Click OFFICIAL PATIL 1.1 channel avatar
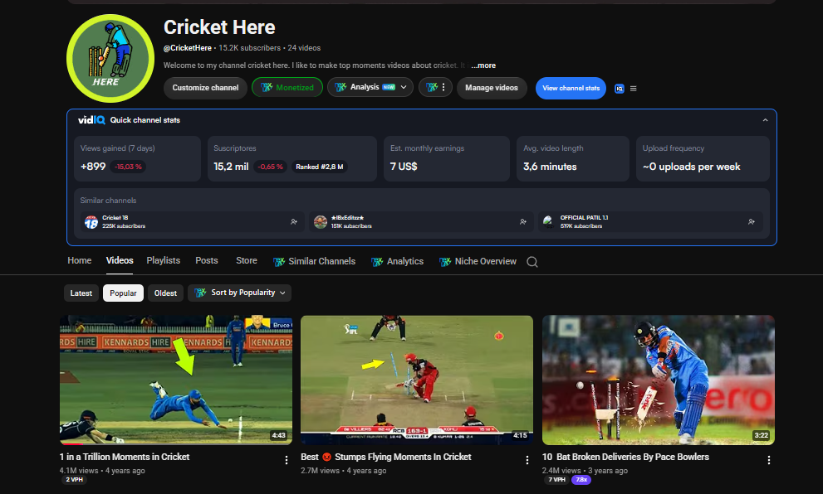Screen dimensions: 823x494 point(549,222)
